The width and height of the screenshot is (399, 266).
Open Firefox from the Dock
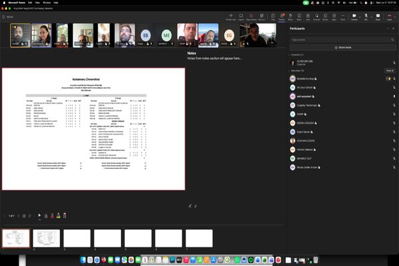coord(104,260)
